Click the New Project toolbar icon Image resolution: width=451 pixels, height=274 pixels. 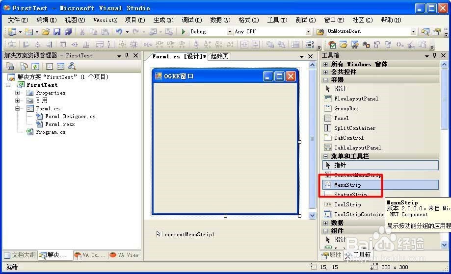12,31
